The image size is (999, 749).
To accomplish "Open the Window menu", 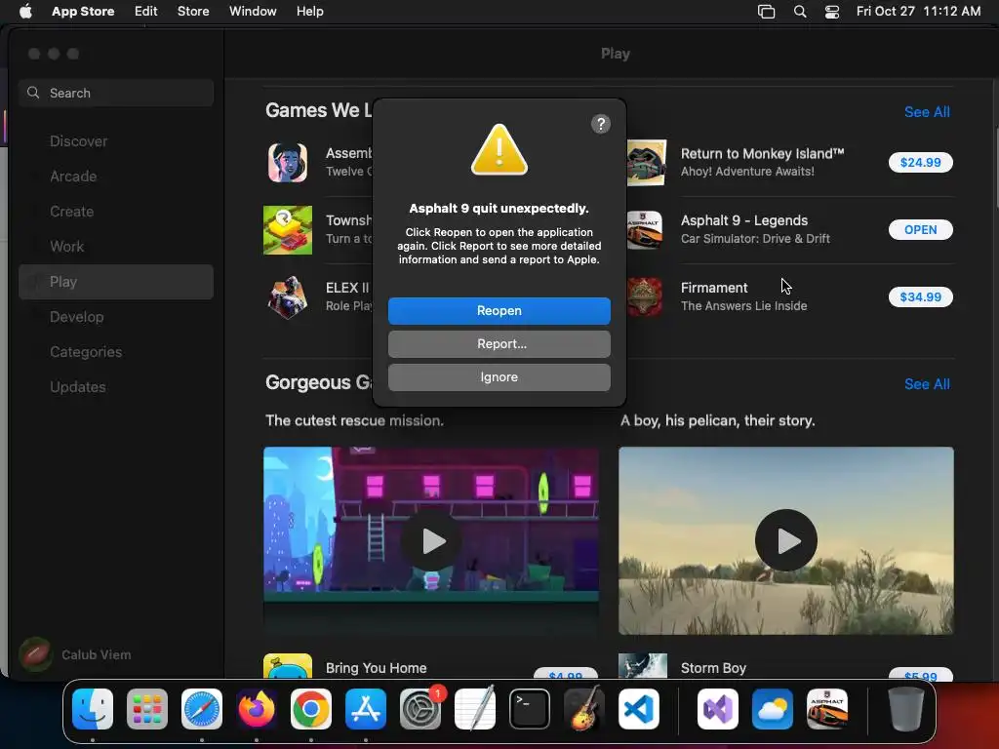I will point(253,12).
